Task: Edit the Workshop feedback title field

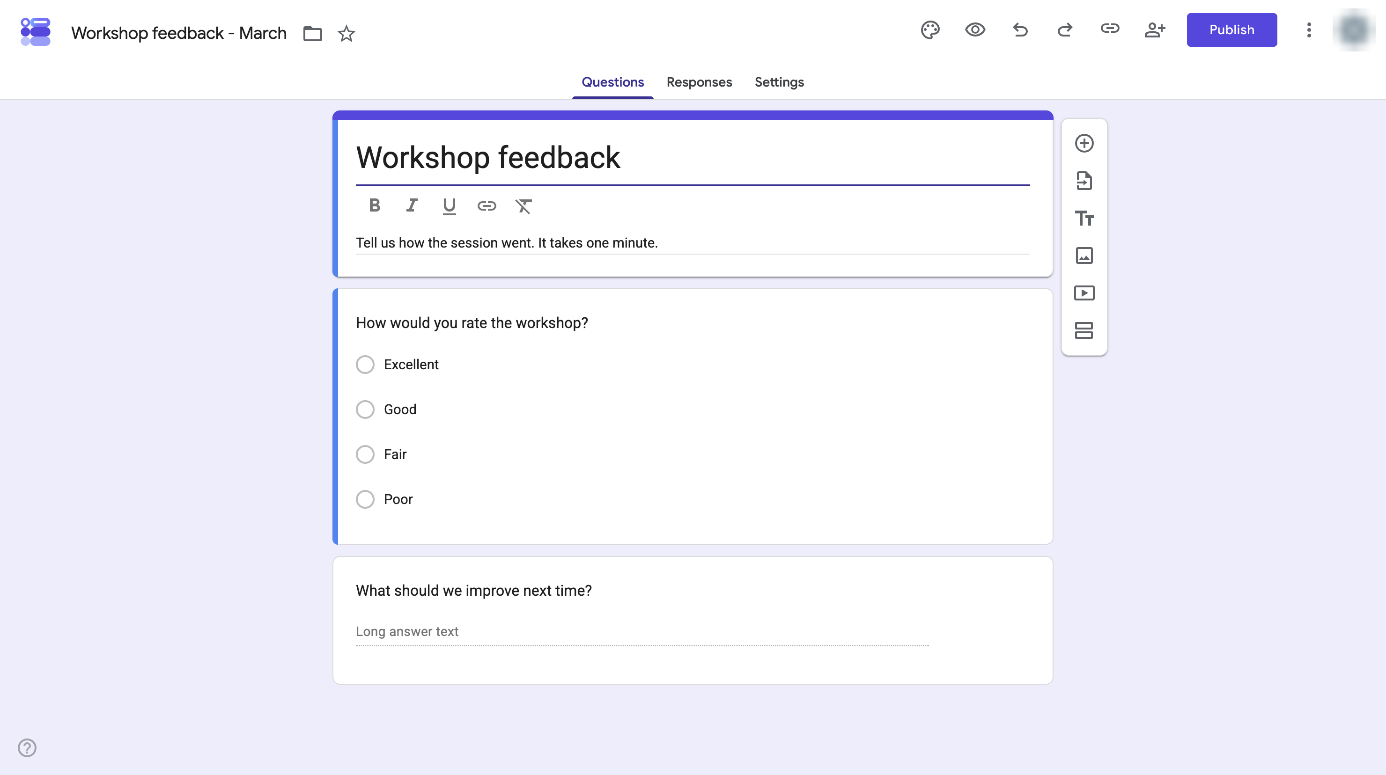Action: [693, 158]
